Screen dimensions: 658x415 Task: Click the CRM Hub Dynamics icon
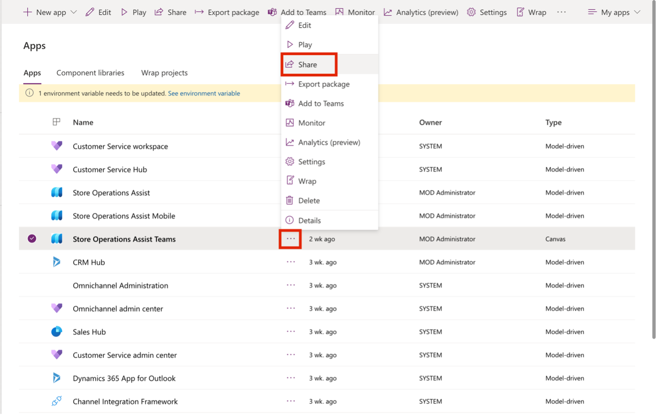point(57,262)
